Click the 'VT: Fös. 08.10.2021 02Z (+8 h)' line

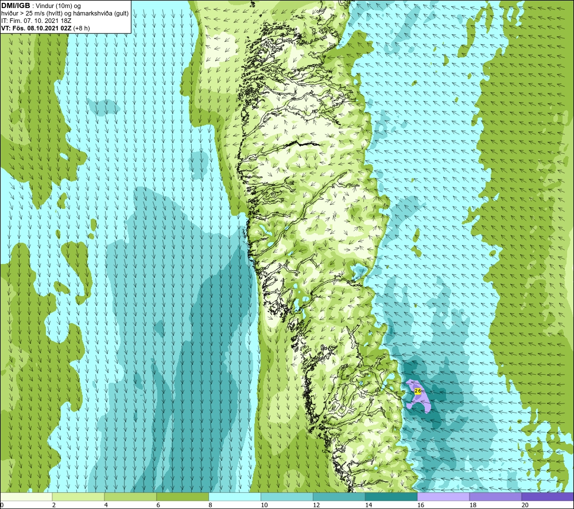coord(45,28)
